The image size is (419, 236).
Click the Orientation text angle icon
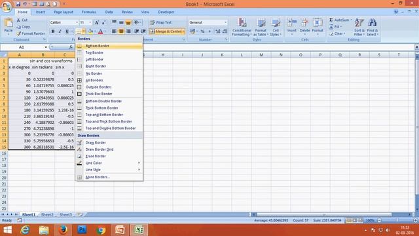[137, 22]
